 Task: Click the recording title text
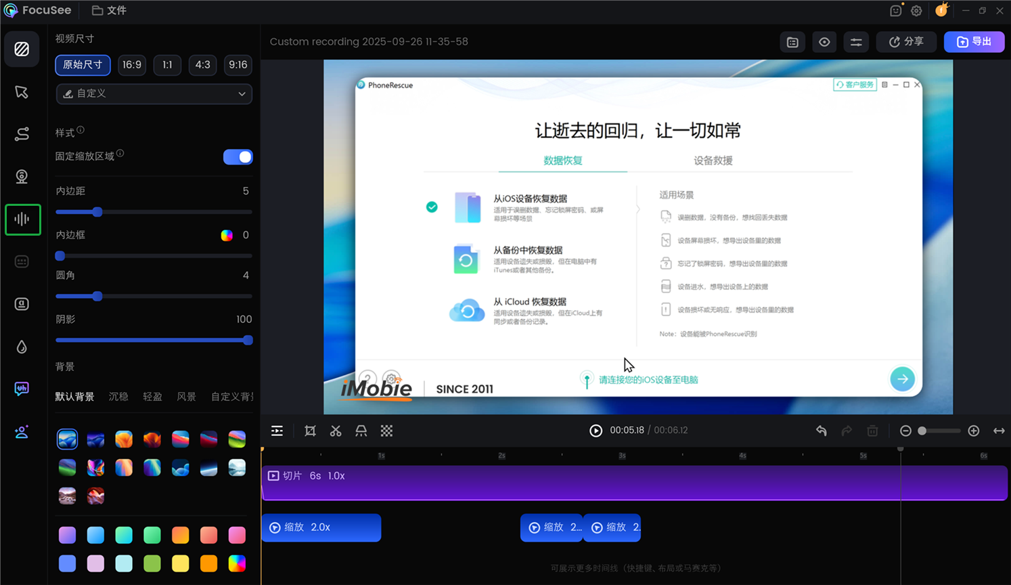[369, 42]
